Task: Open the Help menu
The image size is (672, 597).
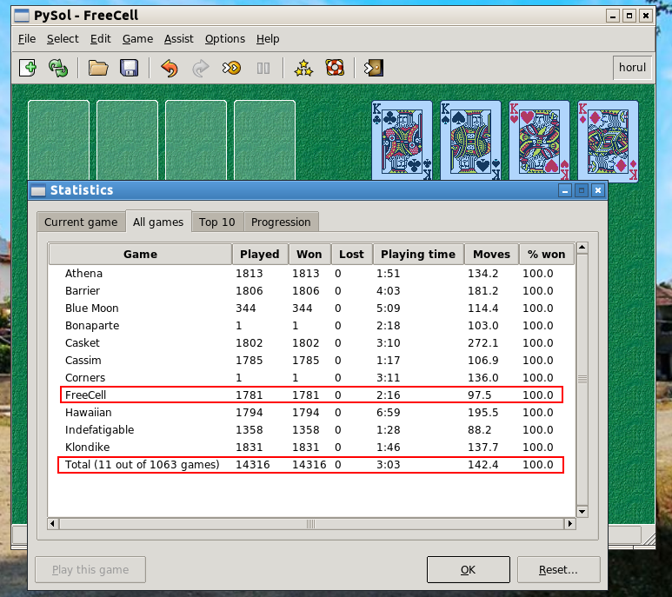Action: pos(268,39)
